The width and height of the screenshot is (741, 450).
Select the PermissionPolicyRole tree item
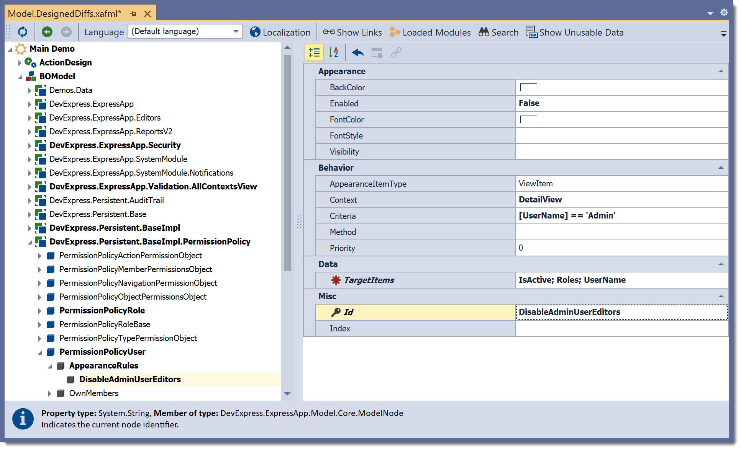coord(102,310)
